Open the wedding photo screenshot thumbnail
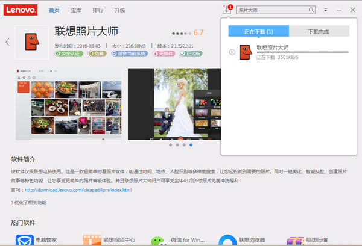Image resolution: width=362 pixels, height=246 pixels. pyautogui.click(x=174, y=104)
